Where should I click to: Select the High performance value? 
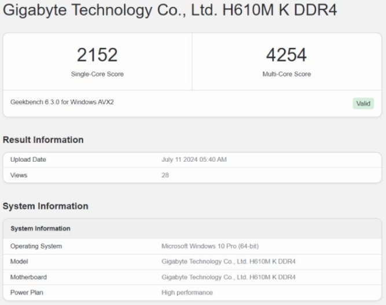[187, 292]
